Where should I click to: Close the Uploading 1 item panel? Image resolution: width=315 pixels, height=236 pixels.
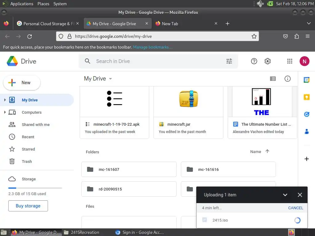pos(300,195)
